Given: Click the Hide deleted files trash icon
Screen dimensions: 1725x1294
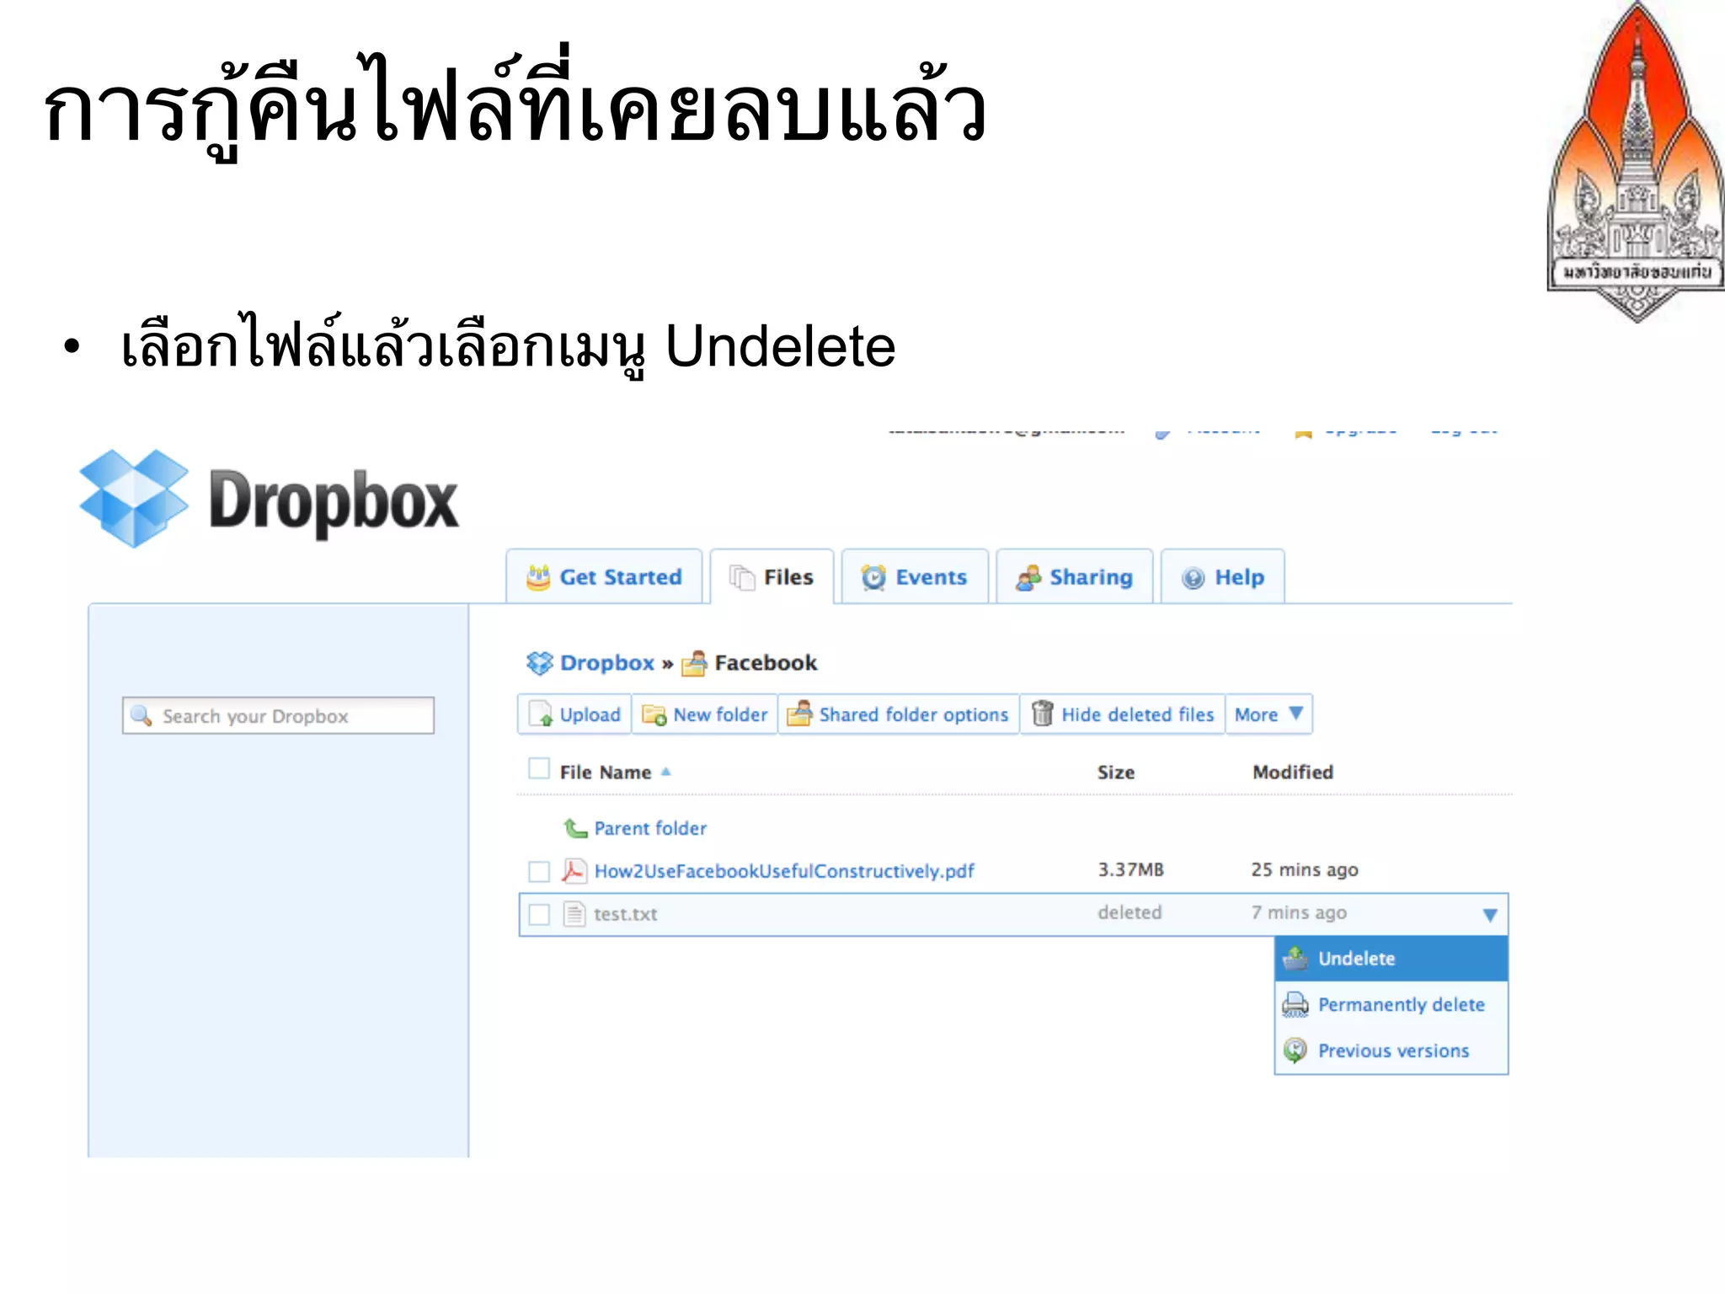Looking at the screenshot, I should pos(1042,714).
